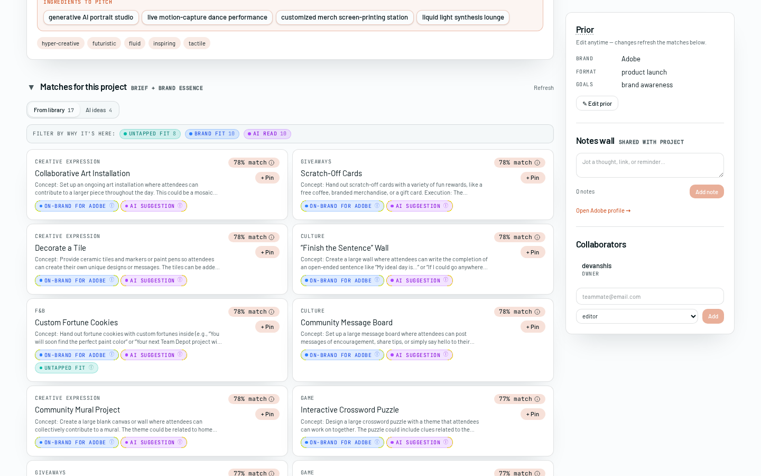This screenshot has height=476, width=761.
Task: Open Adobe profile link
Action: point(603,210)
